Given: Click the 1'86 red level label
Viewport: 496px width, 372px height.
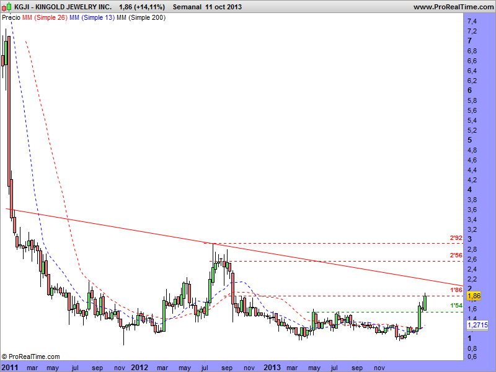Looking at the screenshot, I should point(456,290).
